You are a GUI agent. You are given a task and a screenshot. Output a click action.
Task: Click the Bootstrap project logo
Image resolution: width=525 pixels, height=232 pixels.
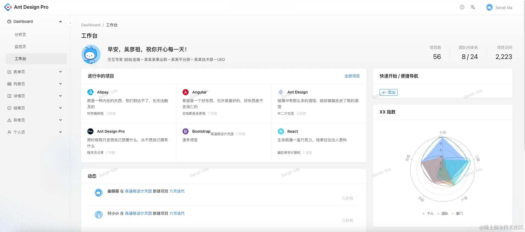click(186, 131)
